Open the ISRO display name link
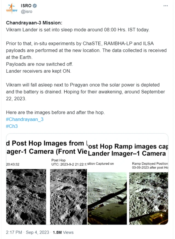Screen dimensions: 175x239 (26, 6)
